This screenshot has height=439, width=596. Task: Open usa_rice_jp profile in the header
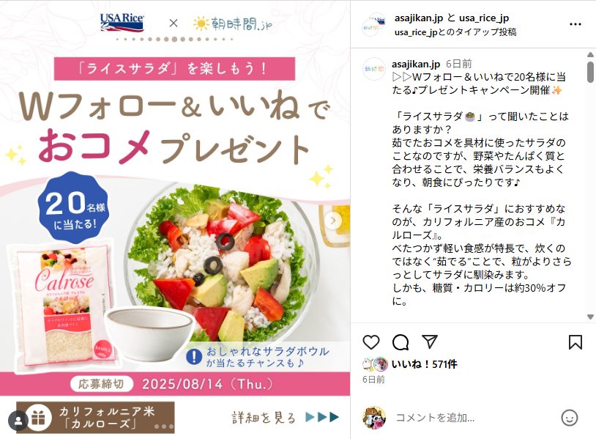pyautogui.click(x=484, y=18)
